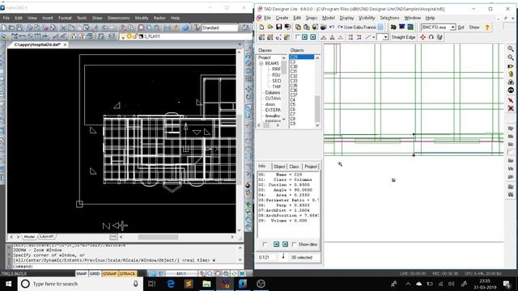Click the New file icon in nanoCAD toolbar
518x291 pixels.
4,27
